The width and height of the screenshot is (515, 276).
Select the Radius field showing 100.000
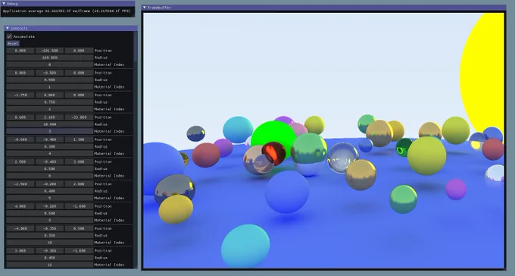(x=49, y=58)
